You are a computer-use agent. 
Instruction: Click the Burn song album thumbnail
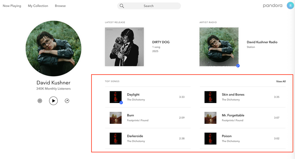[x=115, y=118]
